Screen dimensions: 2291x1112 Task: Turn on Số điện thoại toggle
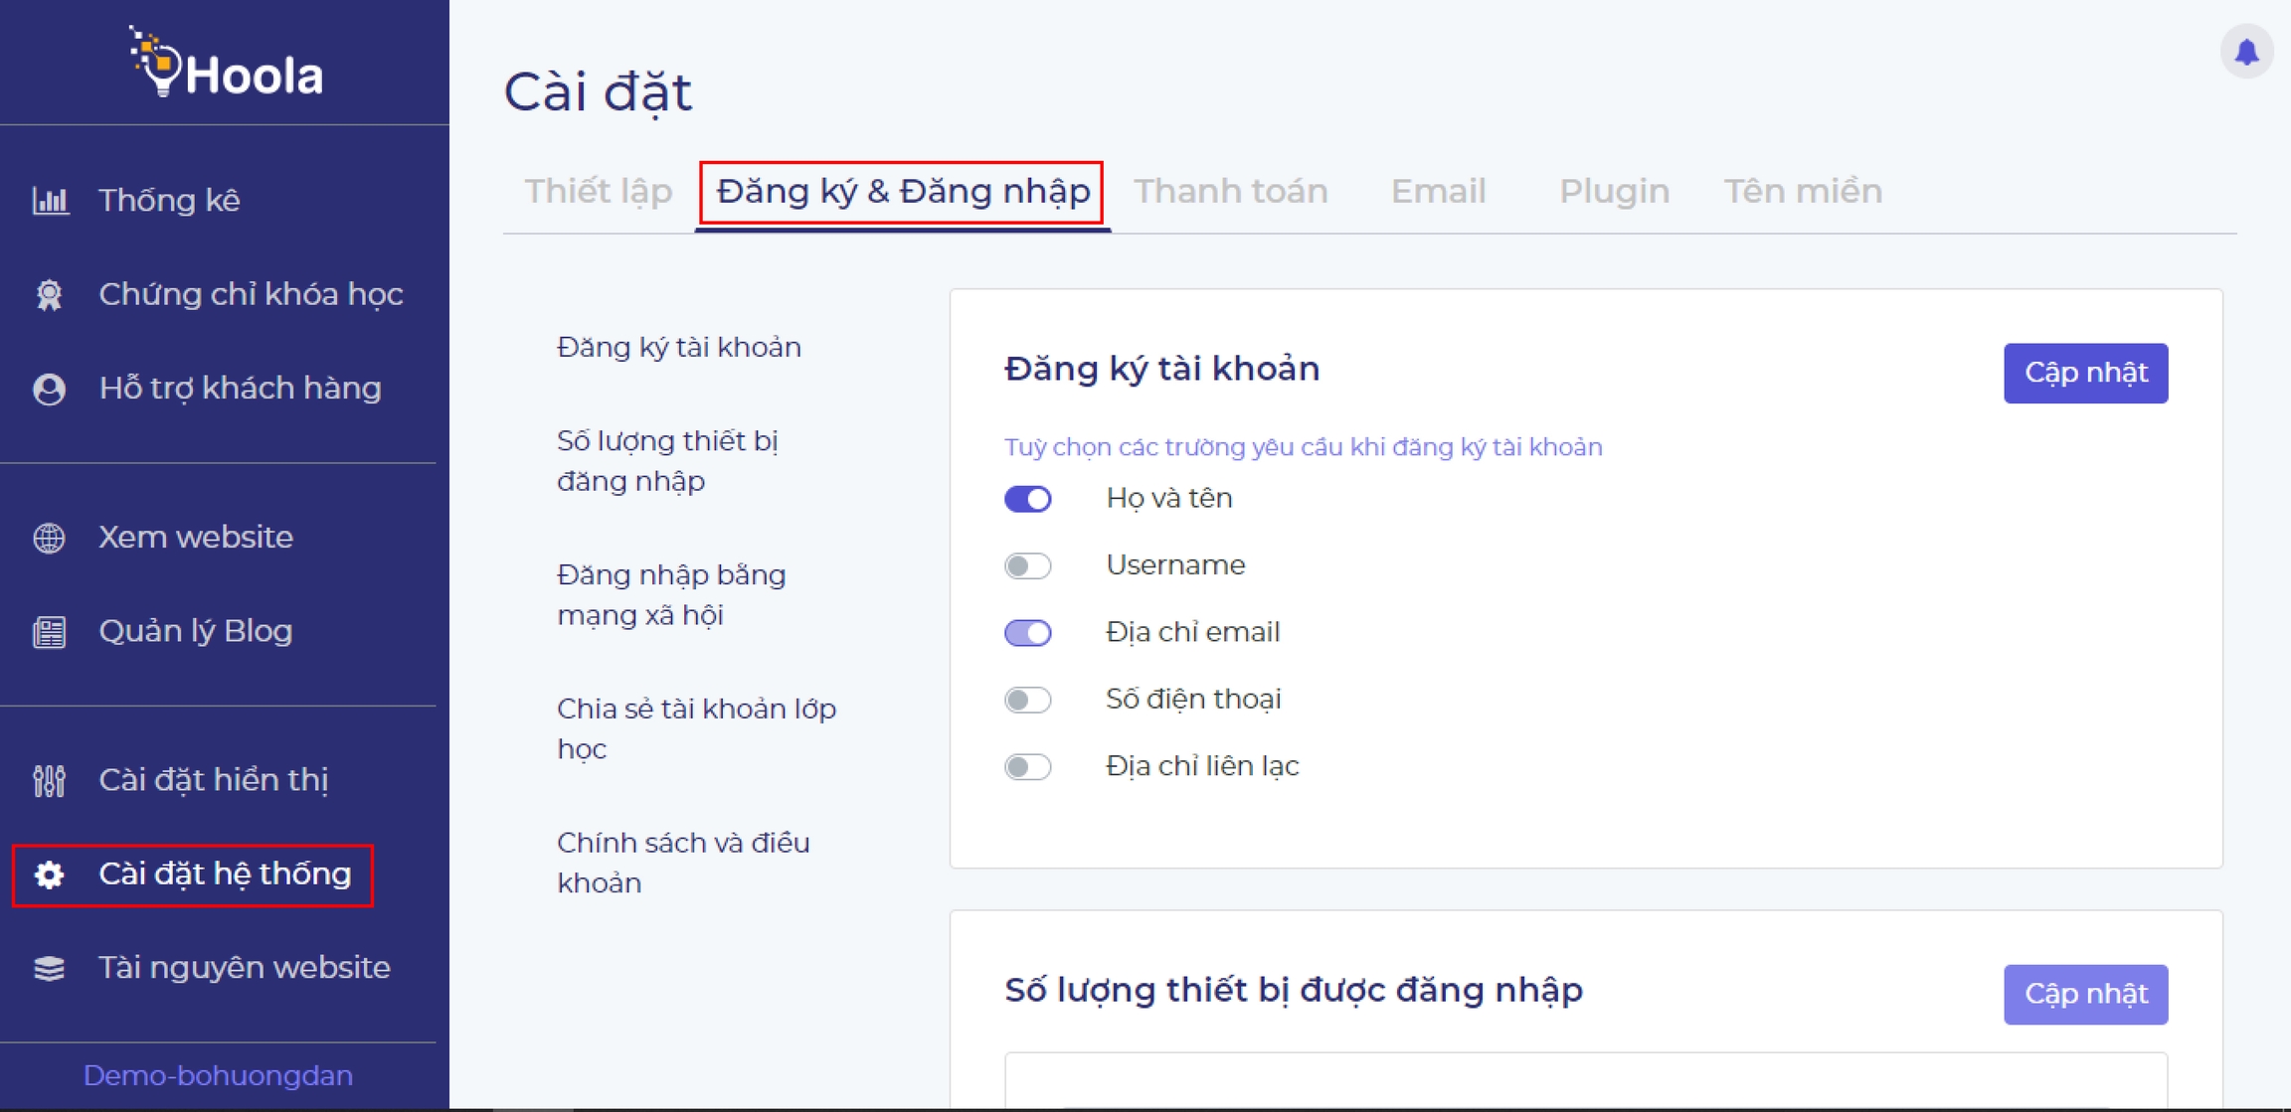[x=1027, y=700]
